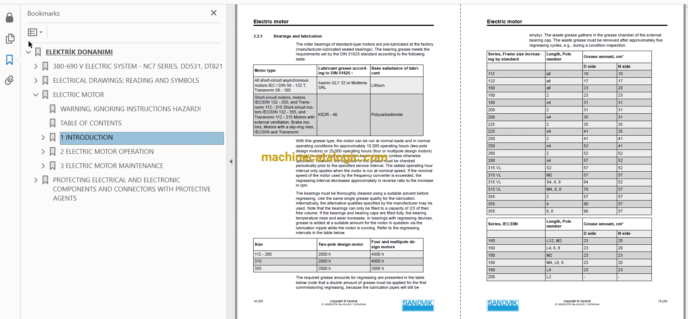Screen dimensions: 688x319
Task: Go to ELECTRICAL DRAWINGS; READING AND SYMBOLS
Action: [126, 81]
